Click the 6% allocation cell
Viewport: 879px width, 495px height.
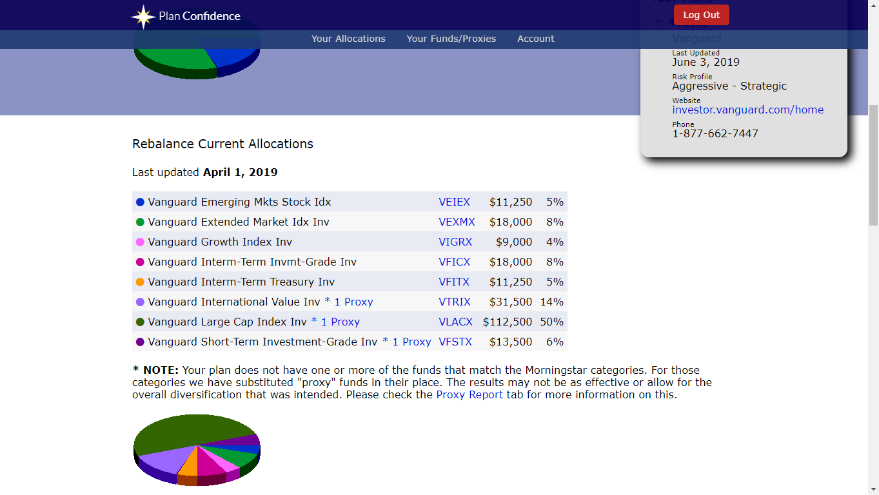555,342
